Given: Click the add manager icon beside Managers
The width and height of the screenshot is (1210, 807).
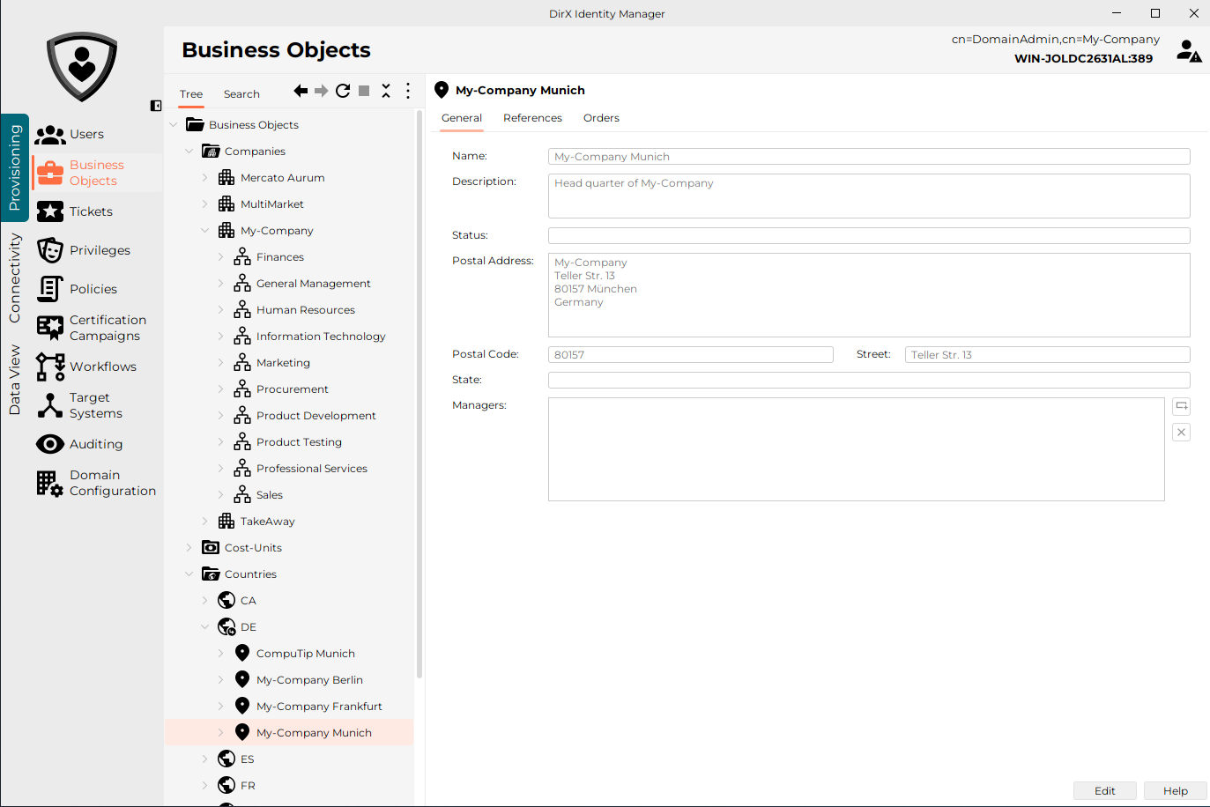Looking at the screenshot, I should (x=1182, y=406).
